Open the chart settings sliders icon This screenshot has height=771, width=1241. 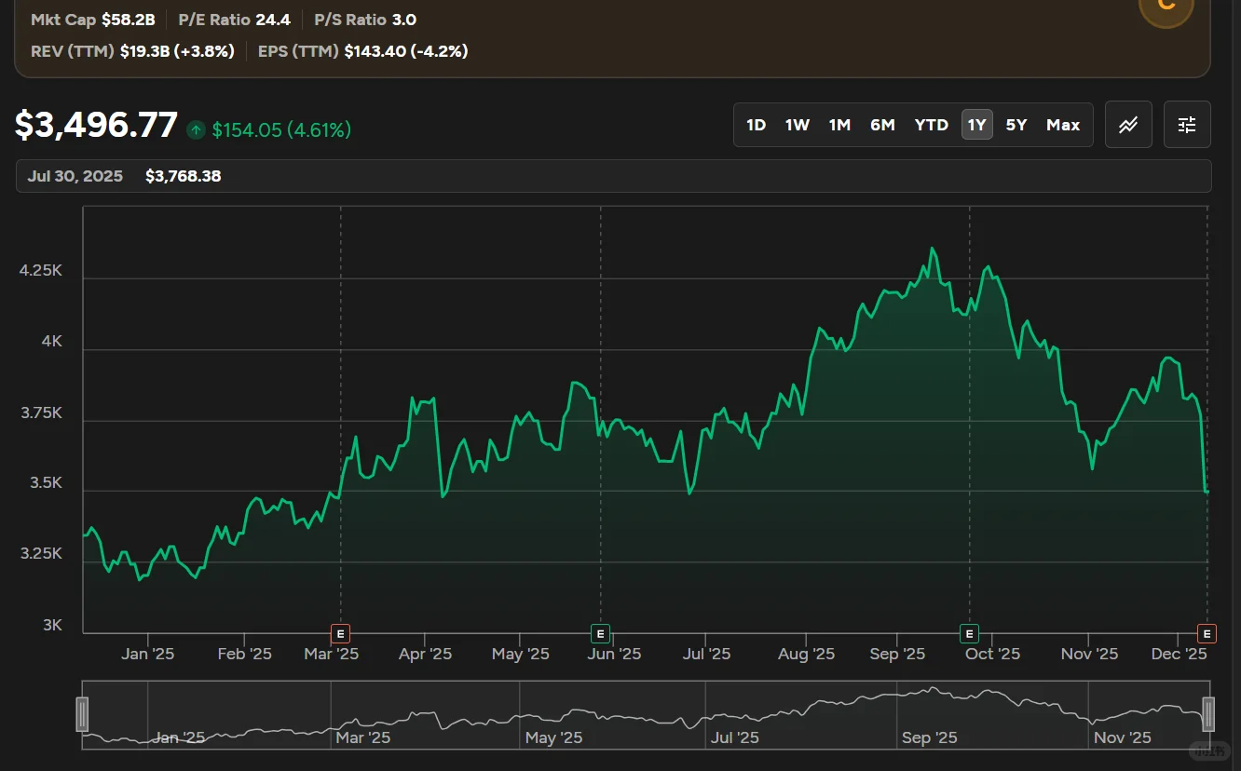tap(1187, 124)
